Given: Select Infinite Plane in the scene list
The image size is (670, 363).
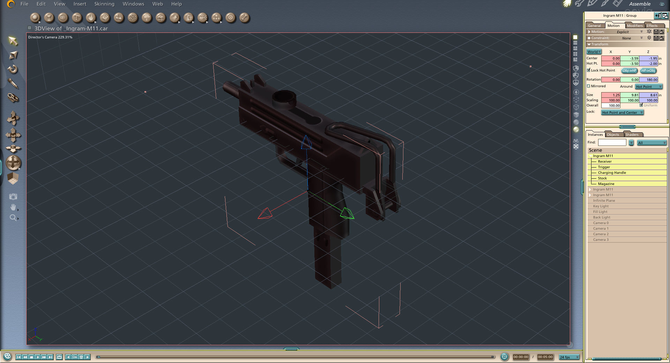Looking at the screenshot, I should [x=627, y=201].
